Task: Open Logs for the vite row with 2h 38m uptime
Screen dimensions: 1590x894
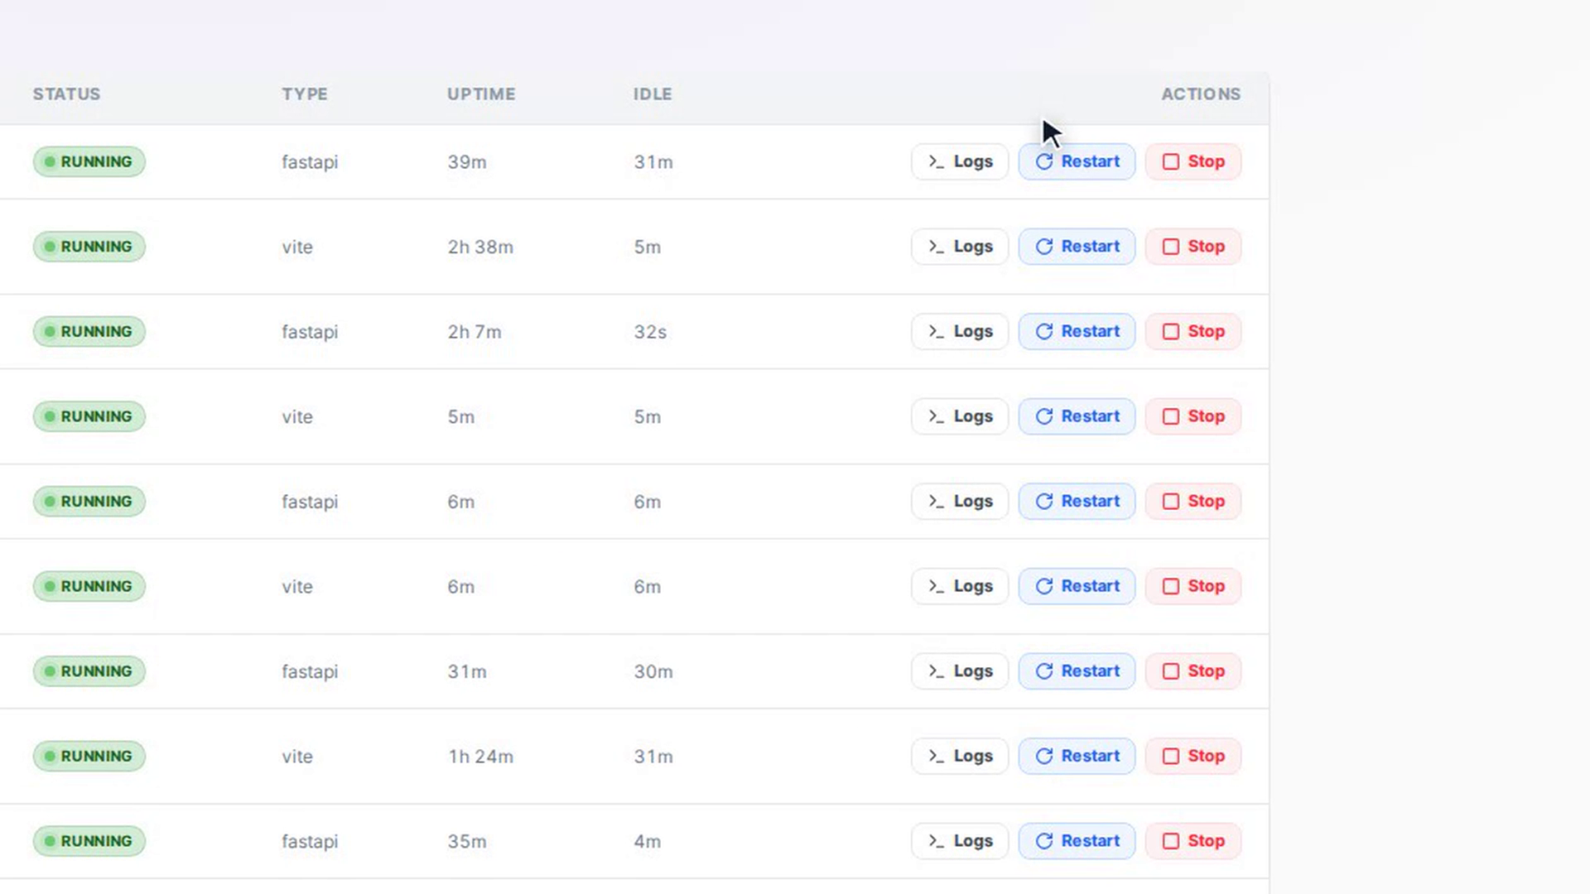Action: click(x=960, y=247)
